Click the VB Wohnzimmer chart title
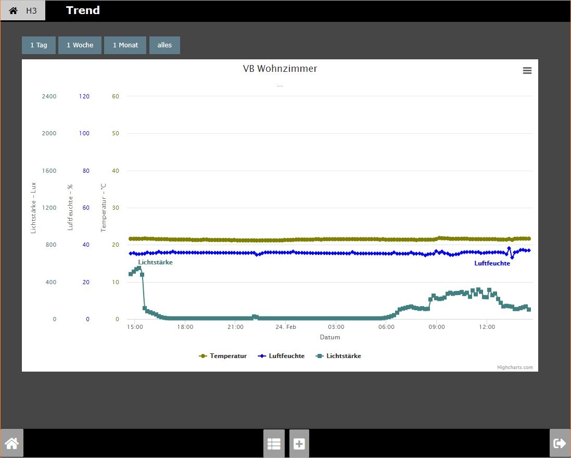The width and height of the screenshot is (571, 458). click(x=280, y=69)
